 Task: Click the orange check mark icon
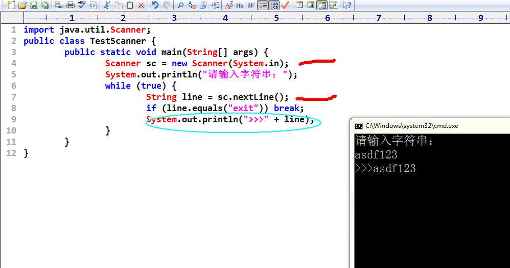(x=285, y=5)
